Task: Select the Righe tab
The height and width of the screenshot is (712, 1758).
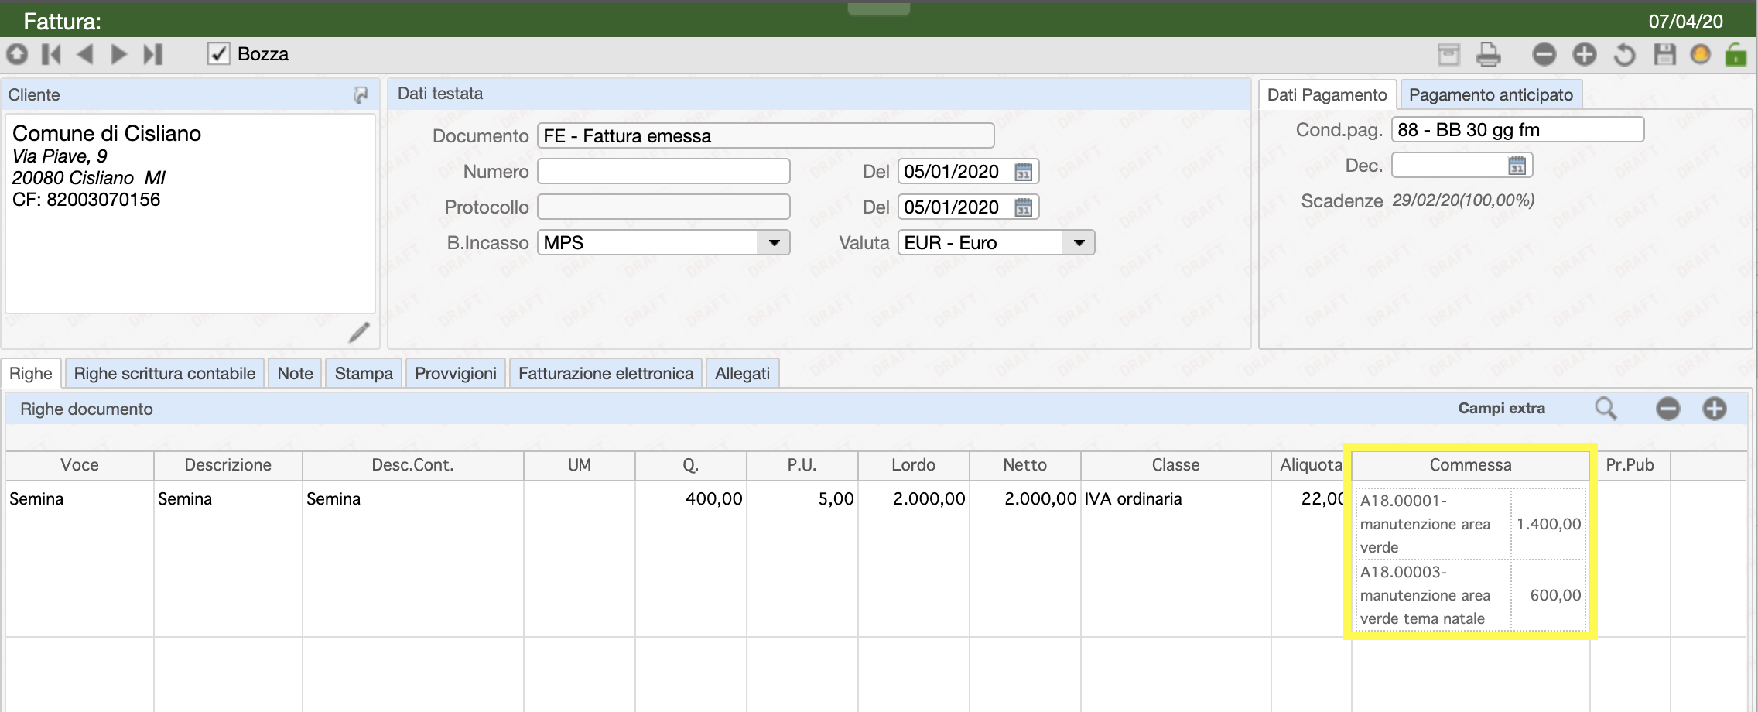Action: coord(31,373)
